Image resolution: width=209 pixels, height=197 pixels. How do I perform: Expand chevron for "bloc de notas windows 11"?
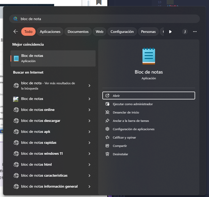[x=89, y=154]
